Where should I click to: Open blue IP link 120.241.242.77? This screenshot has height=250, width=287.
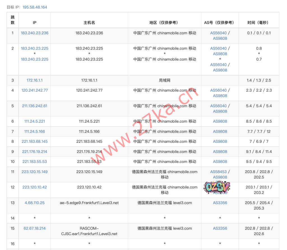34,90
